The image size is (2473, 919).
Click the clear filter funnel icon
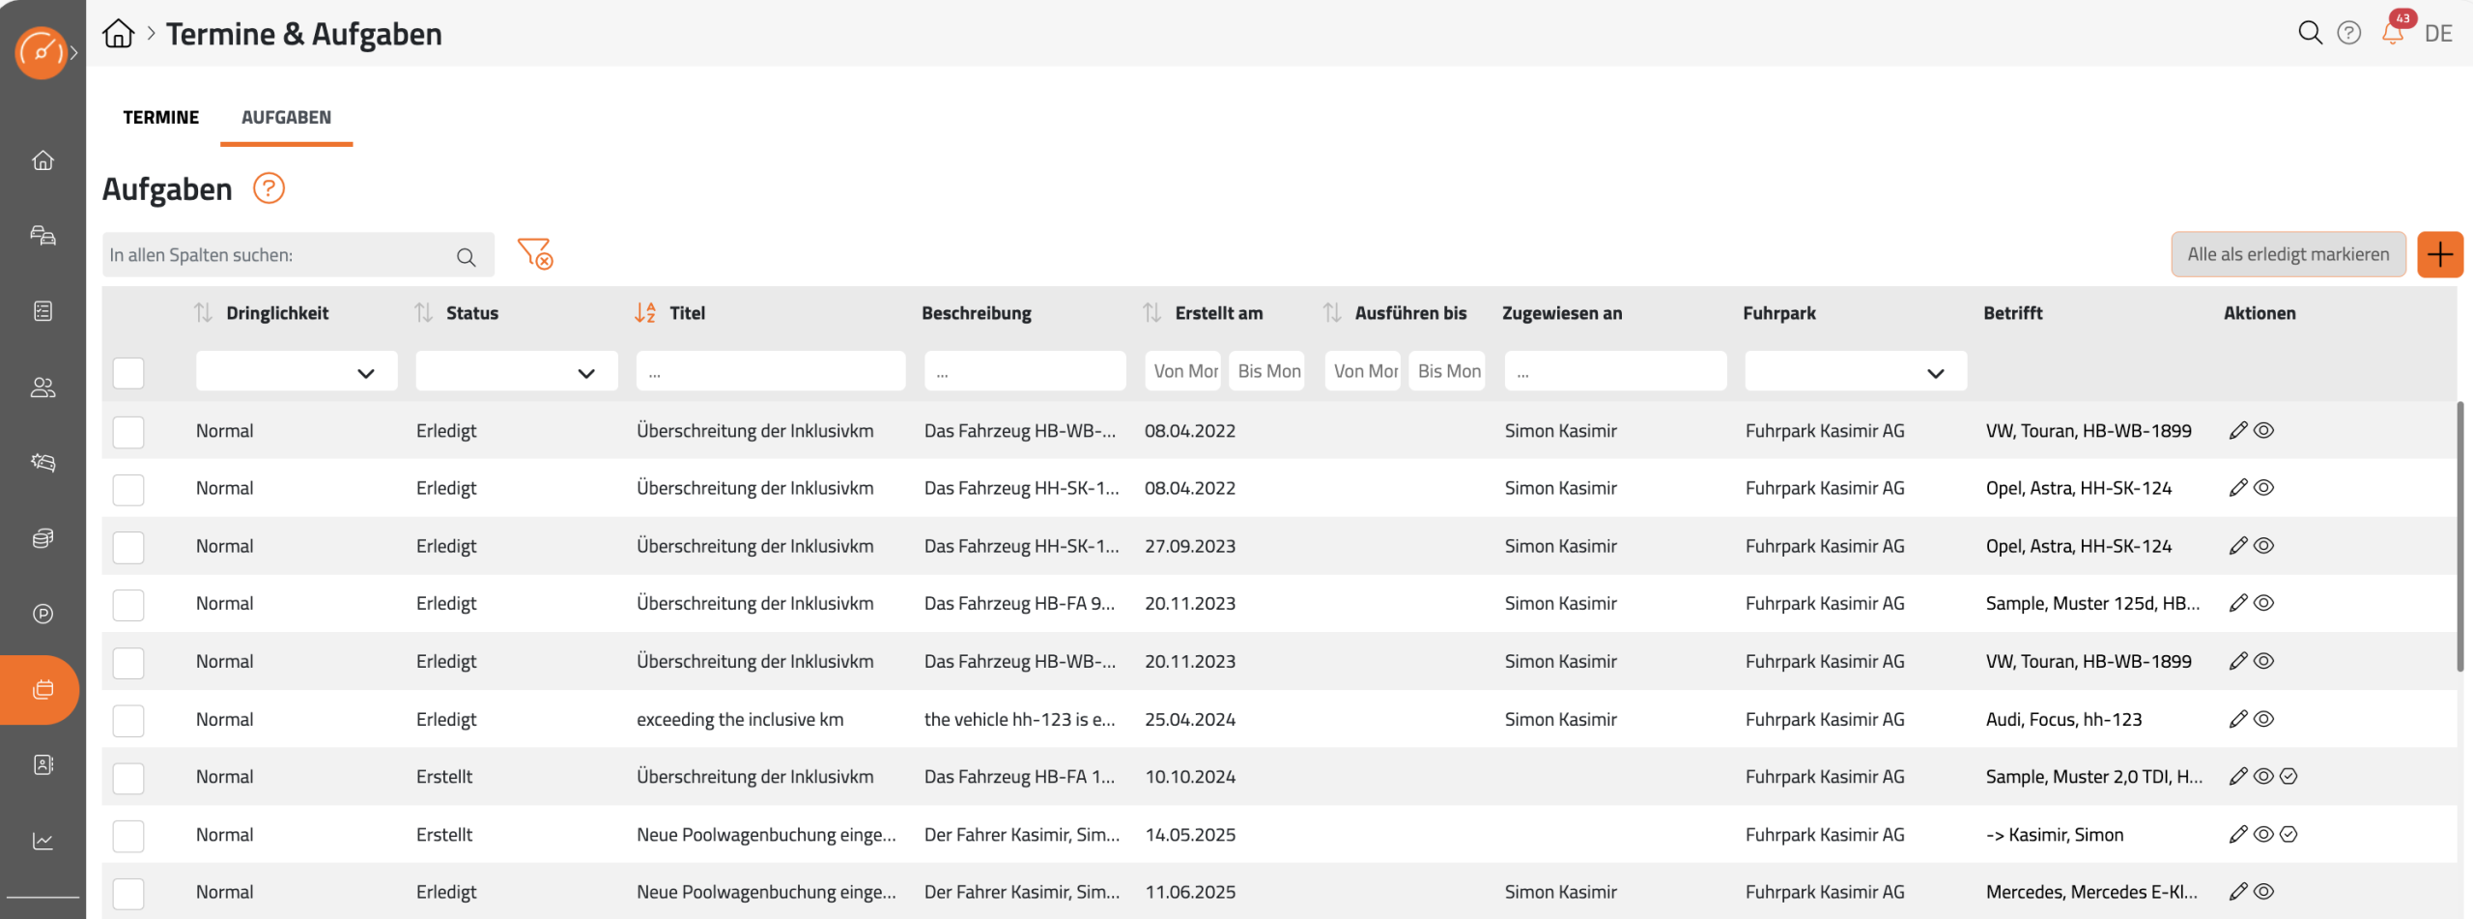tap(534, 254)
